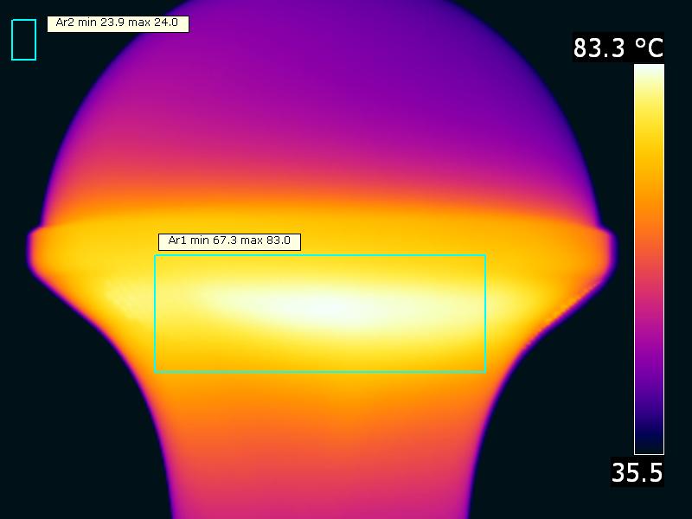Click the dark bottom end of the color scale
The image size is (692, 519).
(x=649, y=443)
